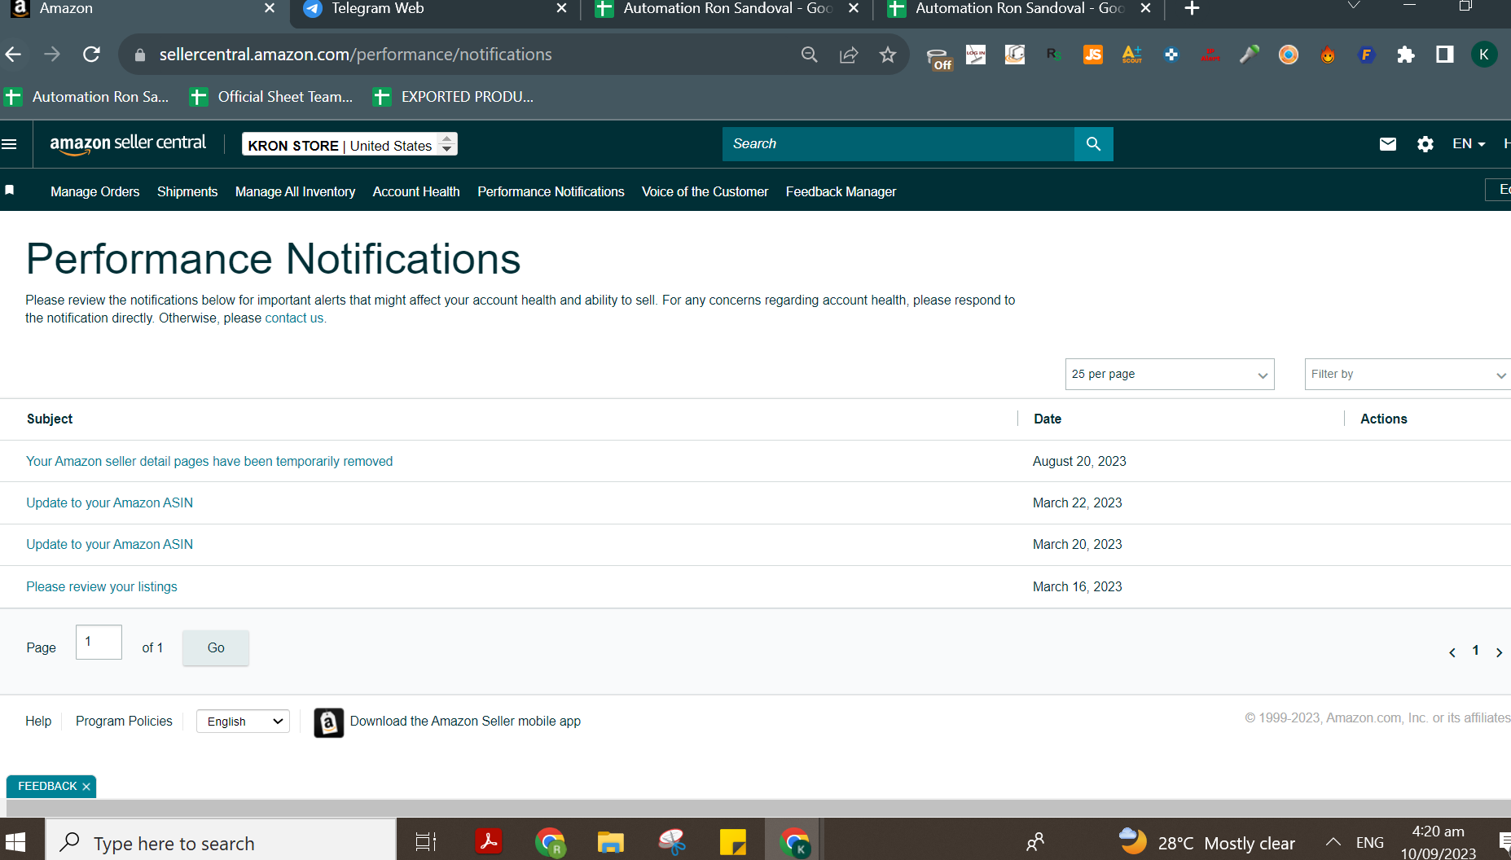Click the Go pagination button

(x=216, y=648)
